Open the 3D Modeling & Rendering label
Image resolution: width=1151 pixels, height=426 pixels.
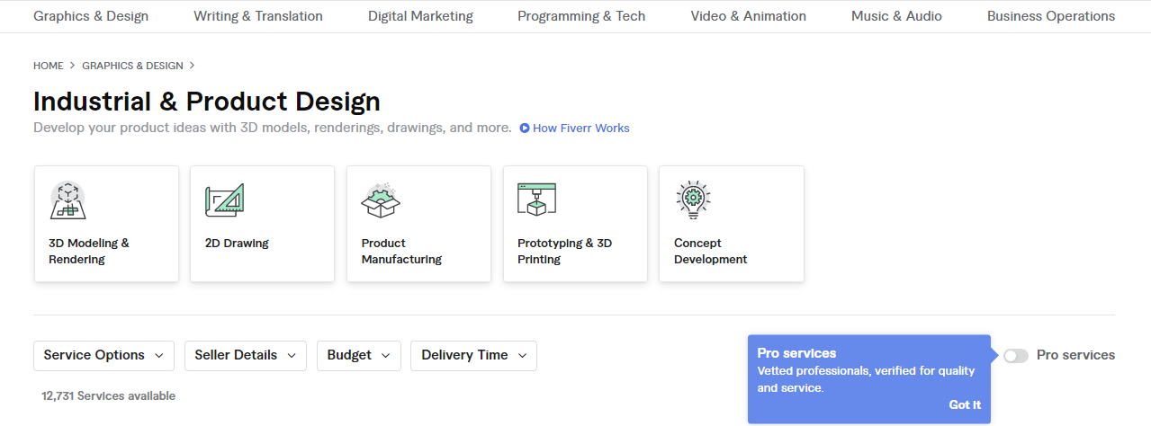pos(89,252)
